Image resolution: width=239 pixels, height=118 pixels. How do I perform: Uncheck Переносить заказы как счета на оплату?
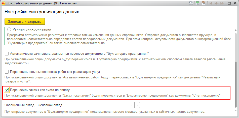pos(7,90)
